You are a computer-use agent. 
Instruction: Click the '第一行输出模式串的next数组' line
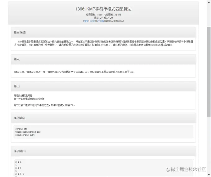[29, 99]
